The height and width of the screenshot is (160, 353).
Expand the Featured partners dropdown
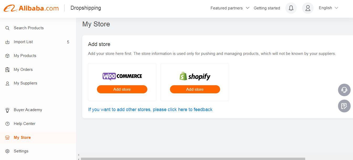(x=230, y=8)
